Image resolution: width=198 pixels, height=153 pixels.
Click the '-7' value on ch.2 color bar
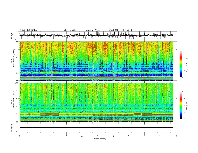pyautogui.click(x=184, y=119)
